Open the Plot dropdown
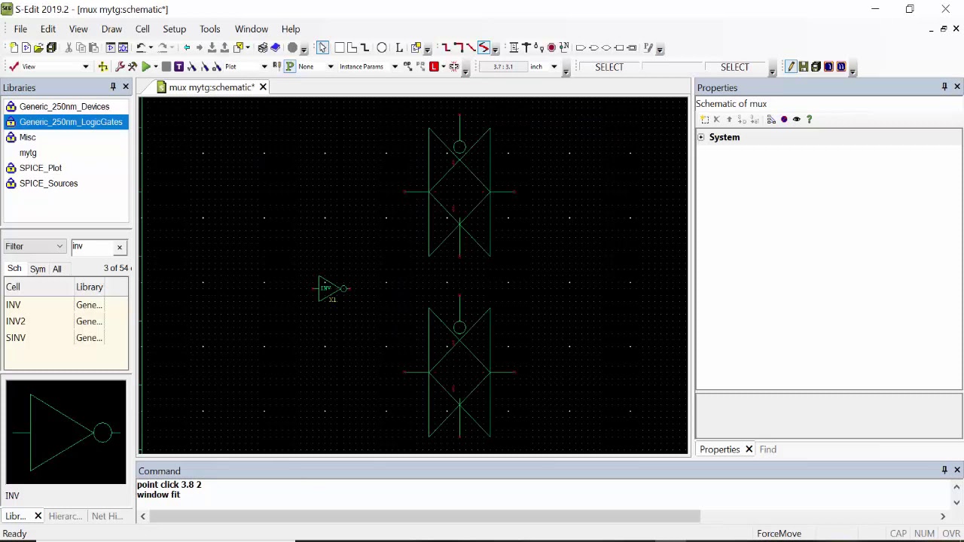The image size is (964, 542). (x=264, y=67)
